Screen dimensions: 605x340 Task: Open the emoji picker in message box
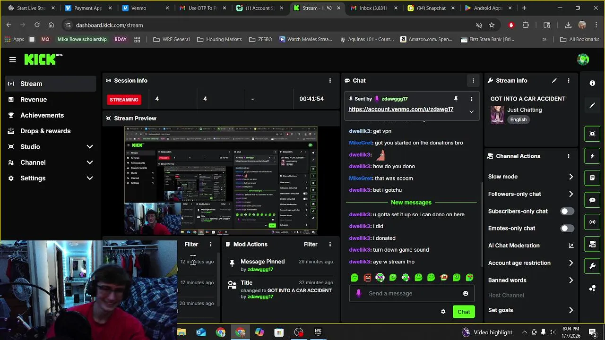[466, 293]
